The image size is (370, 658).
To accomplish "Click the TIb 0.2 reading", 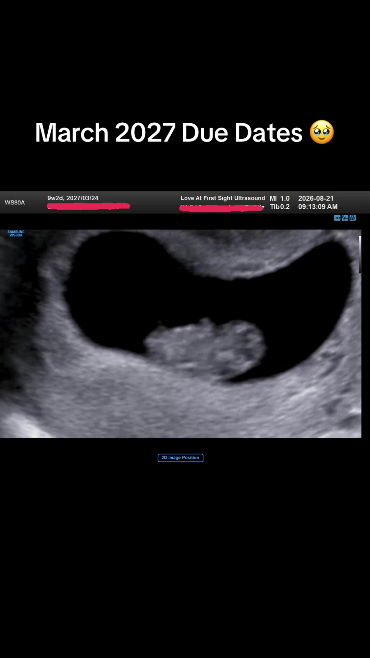I will tap(280, 207).
